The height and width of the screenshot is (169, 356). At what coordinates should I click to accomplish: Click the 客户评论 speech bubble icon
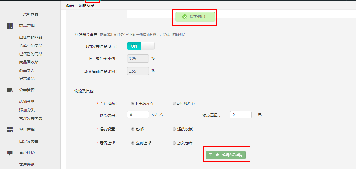pyautogui.click(x=10, y=153)
